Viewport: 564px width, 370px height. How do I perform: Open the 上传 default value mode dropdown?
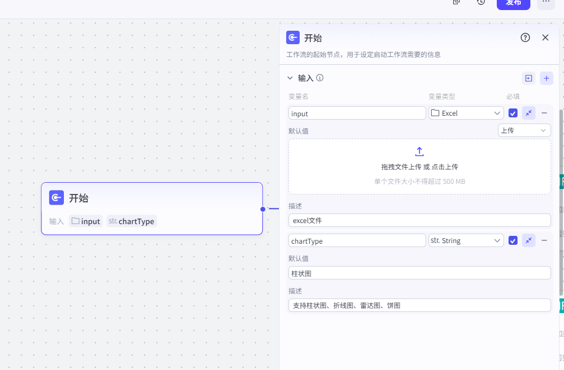(x=524, y=130)
